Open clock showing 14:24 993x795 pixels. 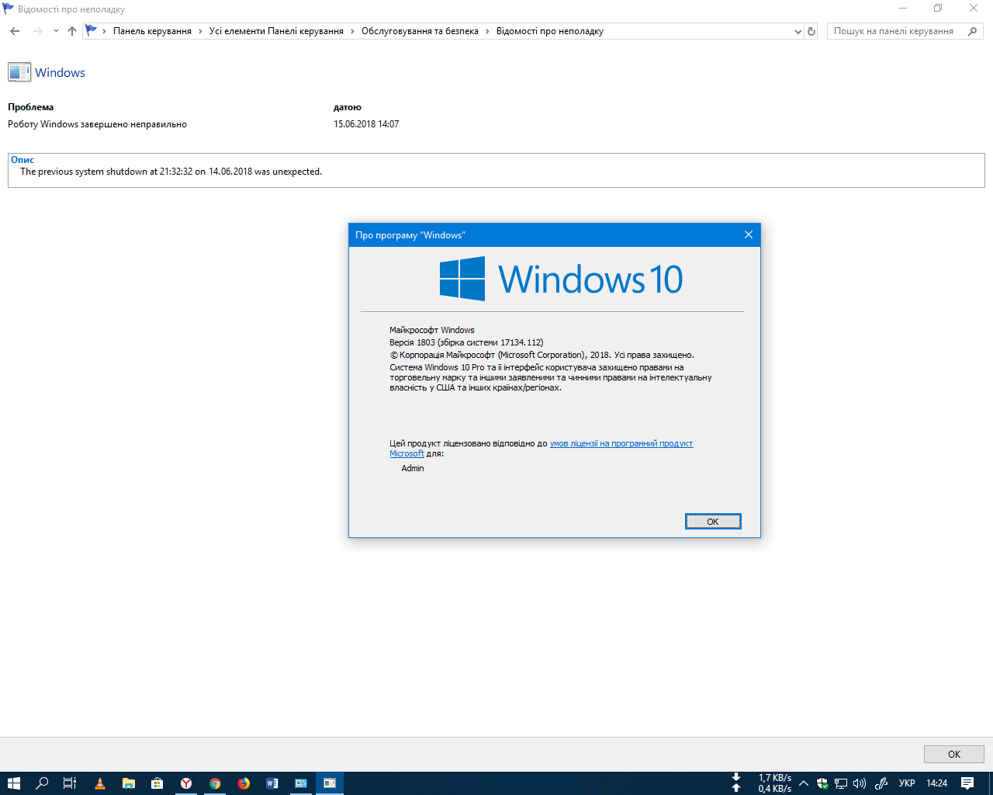tap(937, 783)
